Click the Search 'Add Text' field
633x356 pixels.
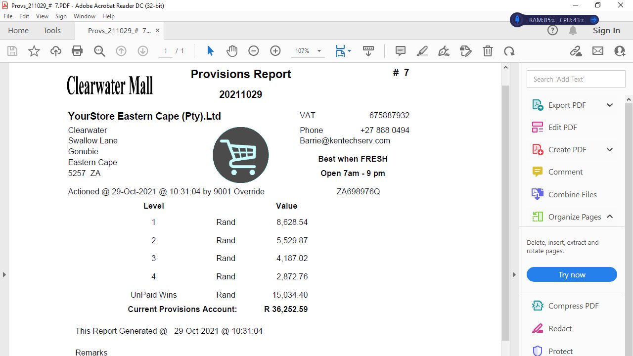pos(576,79)
